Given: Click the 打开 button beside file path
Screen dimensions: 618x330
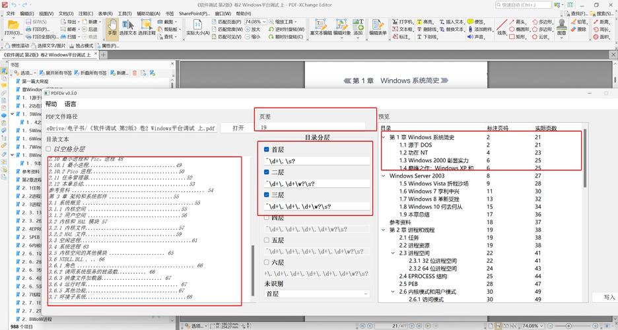Looking at the screenshot, I should (x=238, y=127).
